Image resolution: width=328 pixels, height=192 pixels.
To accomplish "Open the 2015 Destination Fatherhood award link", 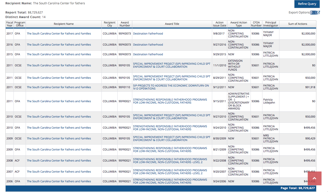I will point(148,54).
